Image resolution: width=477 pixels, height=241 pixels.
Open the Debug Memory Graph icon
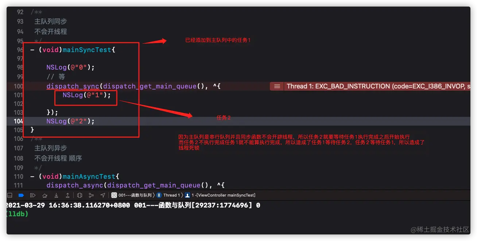pyautogui.click(x=91, y=195)
